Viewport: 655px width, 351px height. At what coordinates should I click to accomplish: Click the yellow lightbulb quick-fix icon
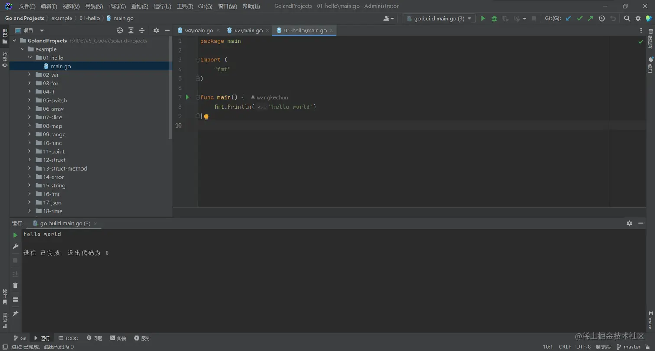207,117
